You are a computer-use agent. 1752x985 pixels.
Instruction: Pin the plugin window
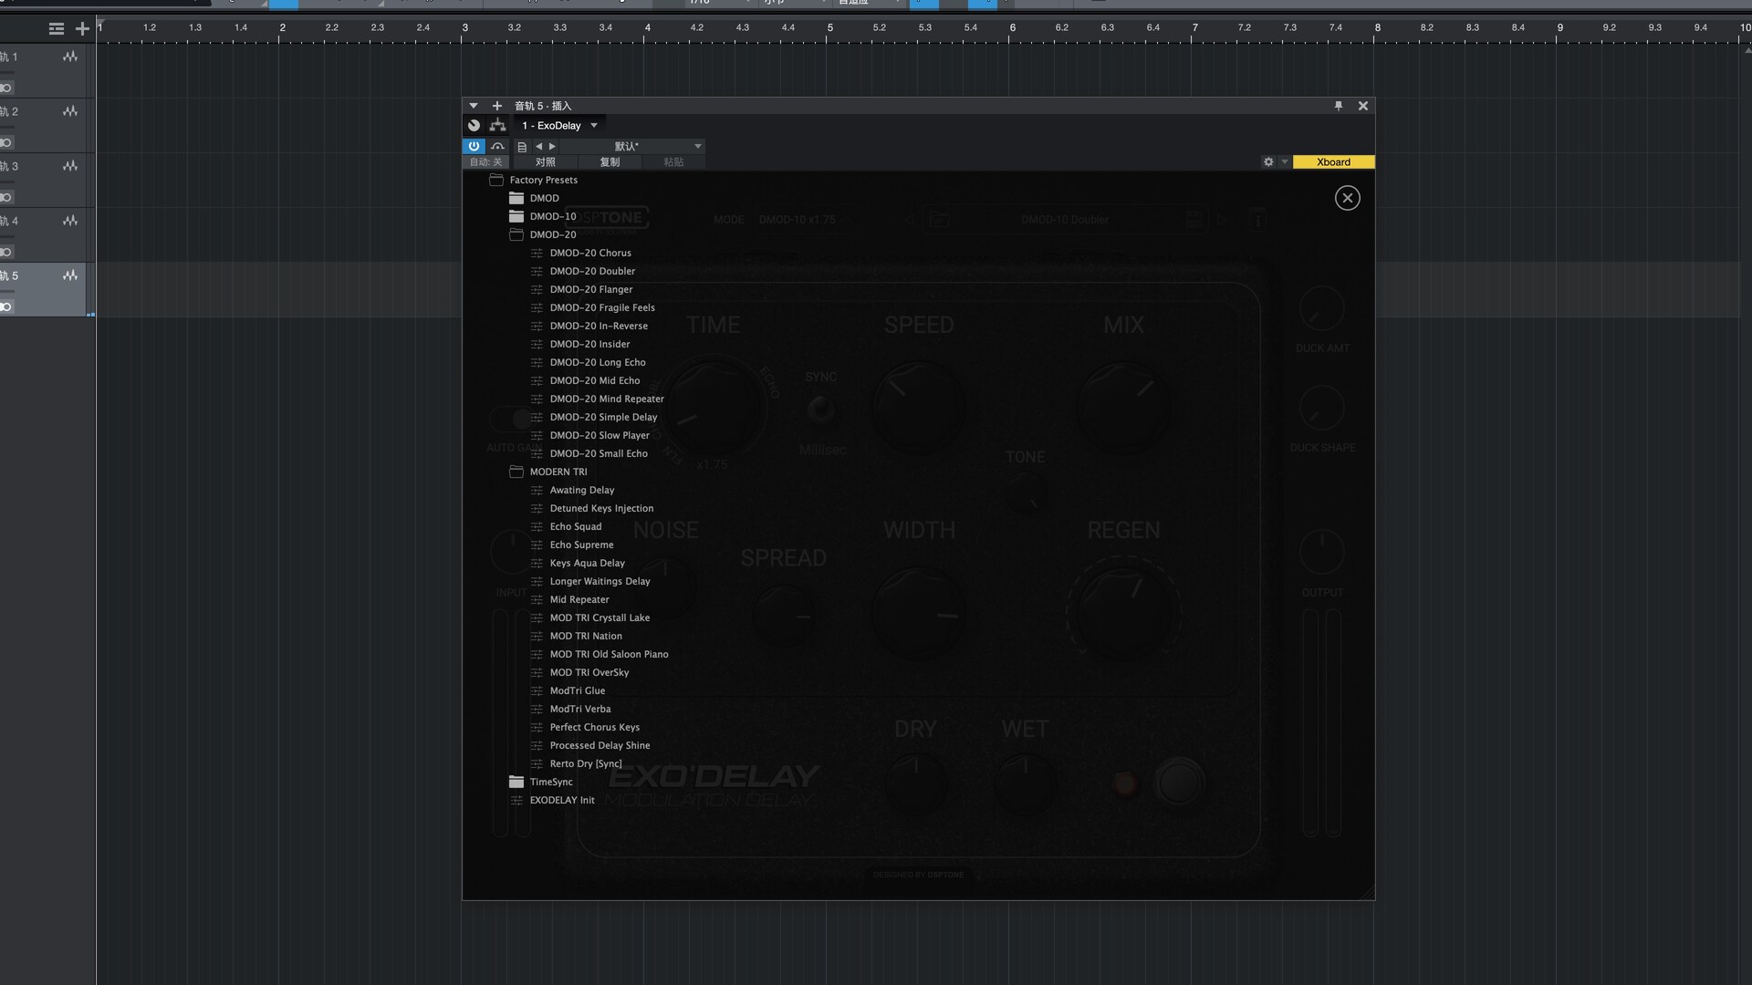1339,106
